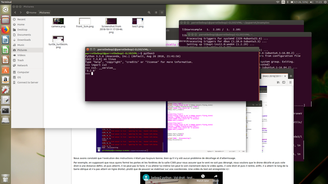Click the Ubuntu Dash search icon
The image size is (328, 184).
coord(6,8)
